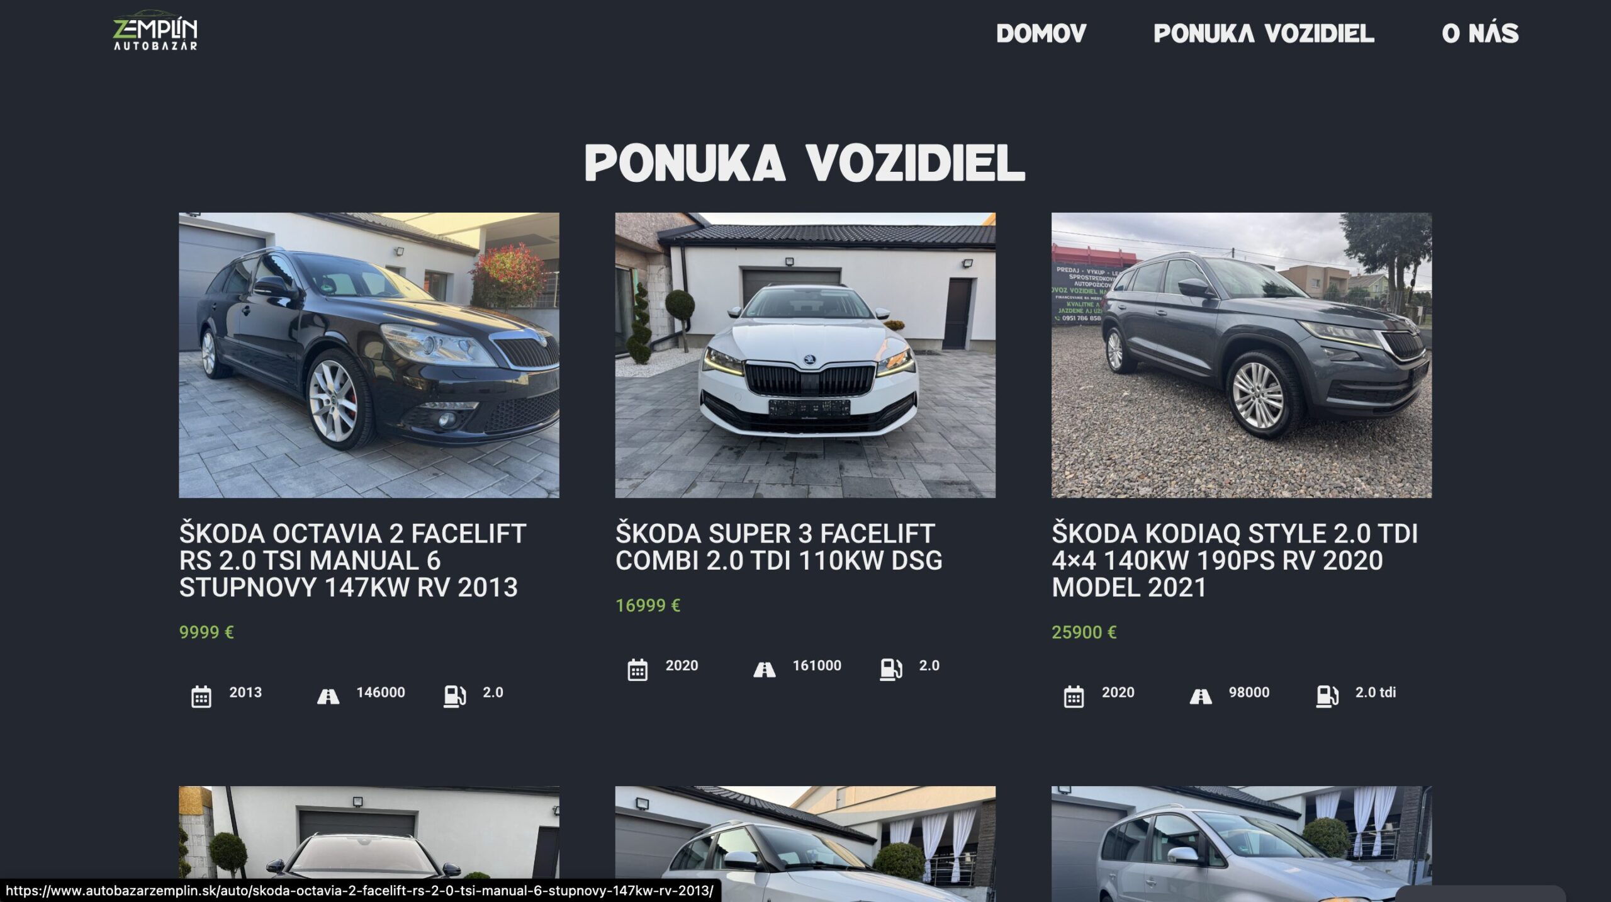Open Škoda Kodiaq Style 2.0 TDI title link
Viewport: 1611px width, 902px height.
(x=1235, y=560)
